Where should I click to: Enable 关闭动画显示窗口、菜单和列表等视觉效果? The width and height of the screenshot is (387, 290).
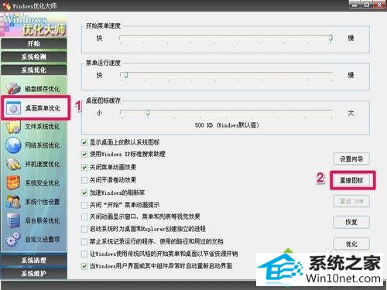click(84, 217)
